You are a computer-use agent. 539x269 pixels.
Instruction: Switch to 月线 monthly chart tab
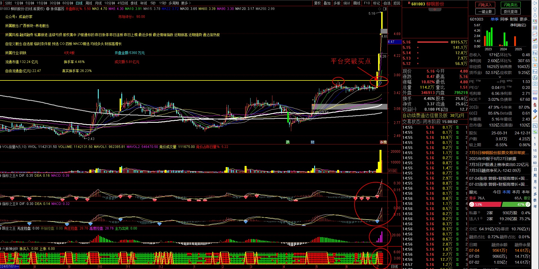click(98, 3)
